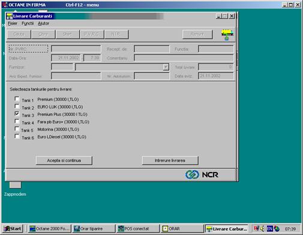Viewport: 303px width, 235px height.
Task: Click the NCR logo
Action: point(202,174)
